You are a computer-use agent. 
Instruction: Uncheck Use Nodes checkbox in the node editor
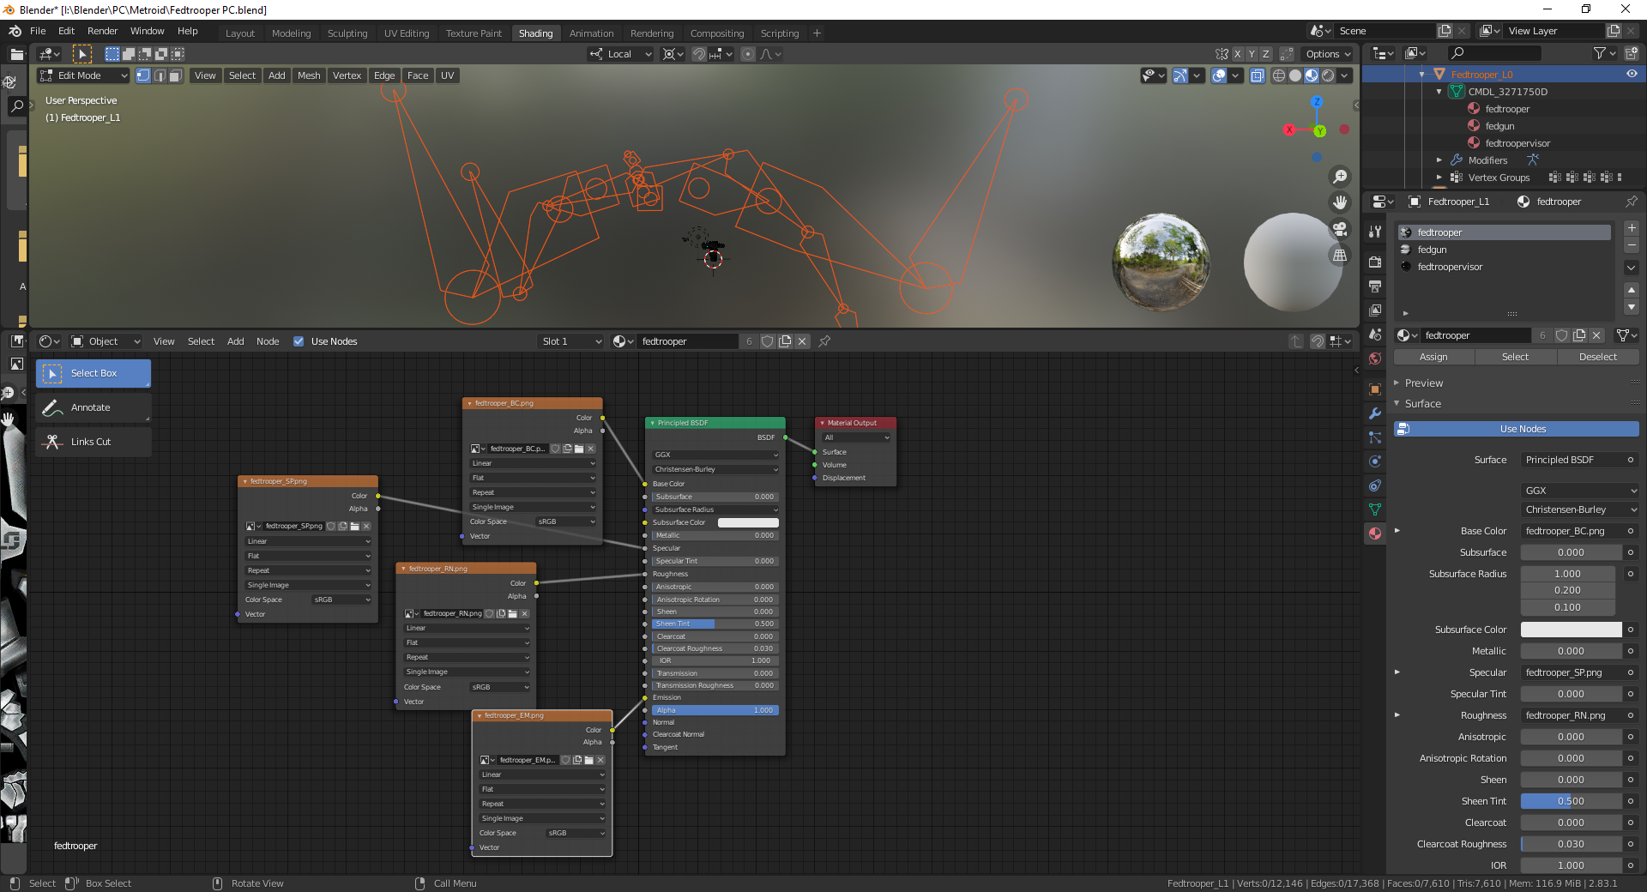click(299, 341)
